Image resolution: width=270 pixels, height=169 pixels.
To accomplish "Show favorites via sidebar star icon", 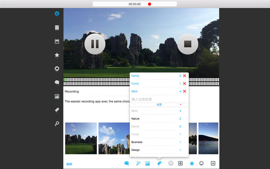I will (x=57, y=55).
